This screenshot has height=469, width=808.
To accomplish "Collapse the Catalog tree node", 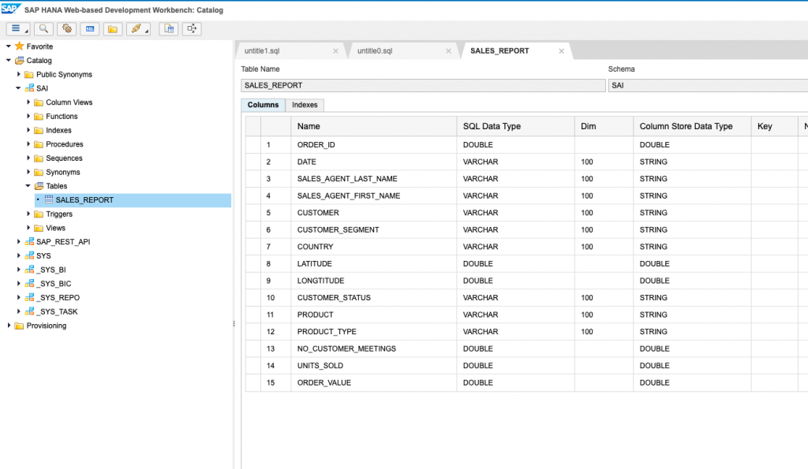I will [8, 60].
